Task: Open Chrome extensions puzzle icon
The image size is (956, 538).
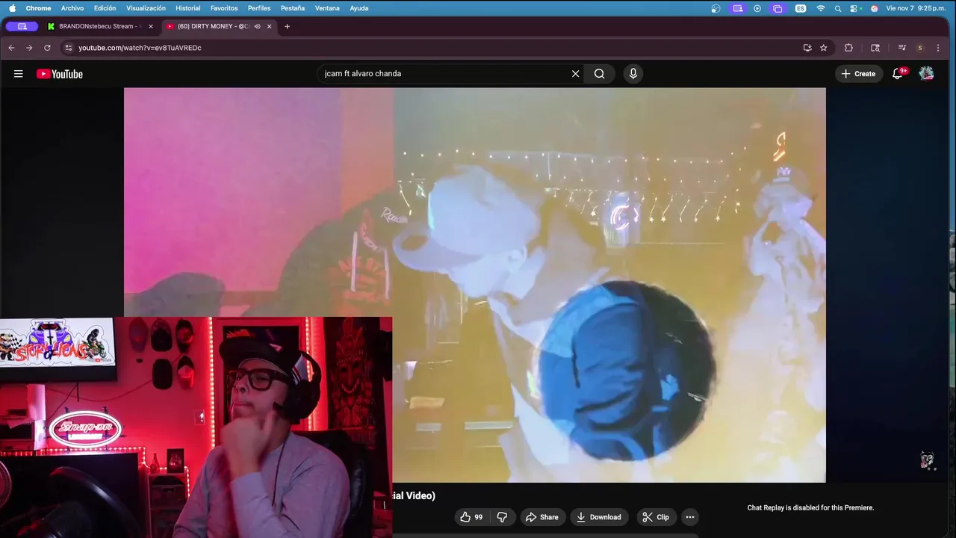Action: click(x=848, y=48)
